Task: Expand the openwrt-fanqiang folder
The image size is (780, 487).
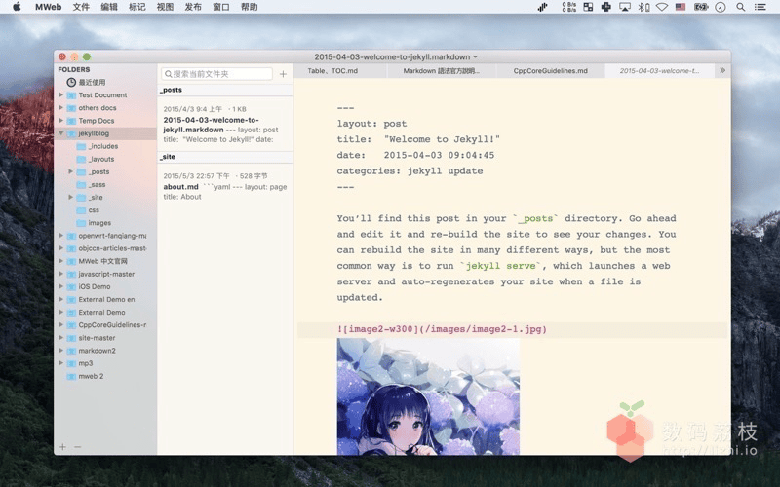Action: coord(60,235)
